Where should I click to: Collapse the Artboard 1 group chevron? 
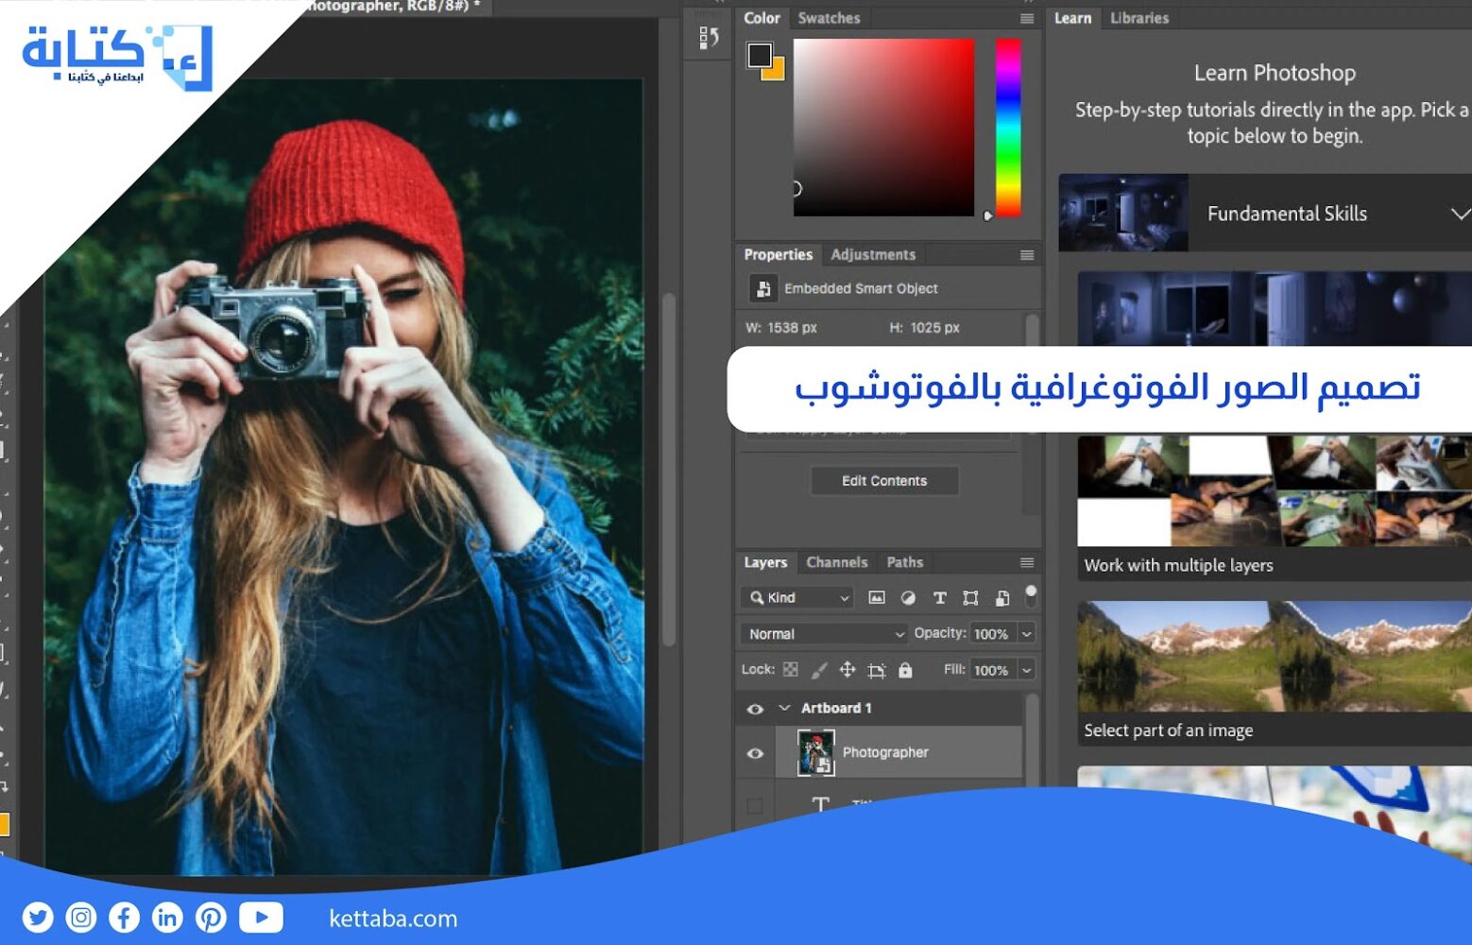pos(784,708)
